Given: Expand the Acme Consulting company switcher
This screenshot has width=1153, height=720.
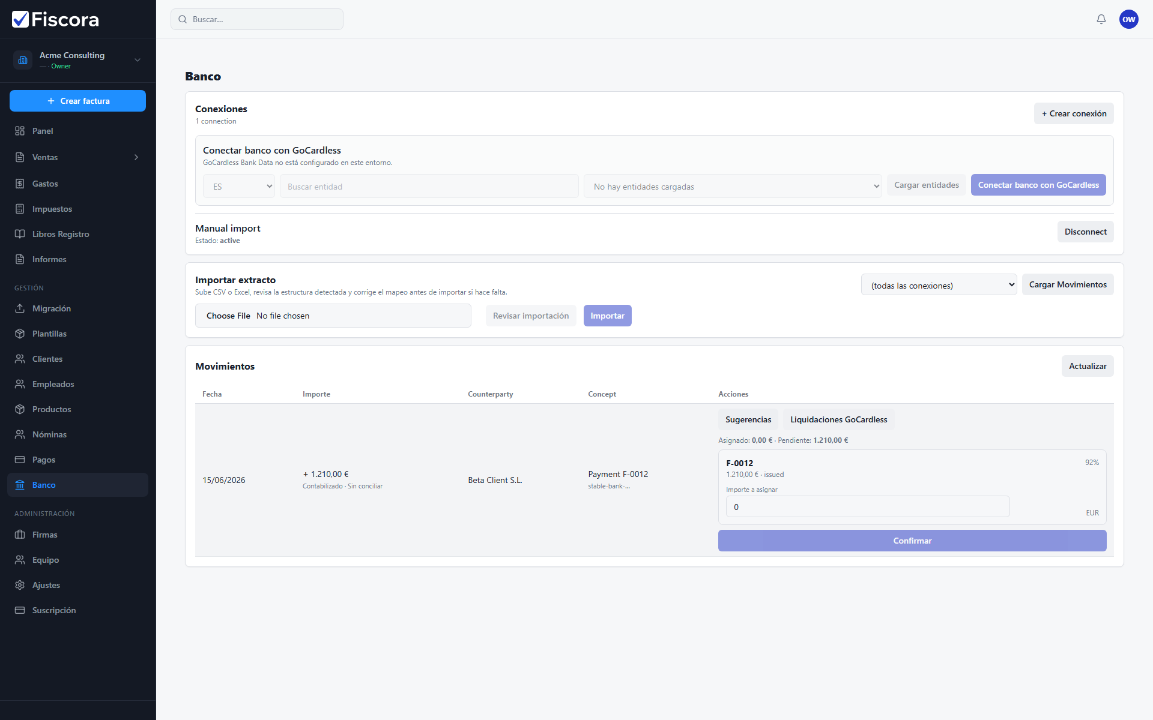Looking at the screenshot, I should [138, 60].
